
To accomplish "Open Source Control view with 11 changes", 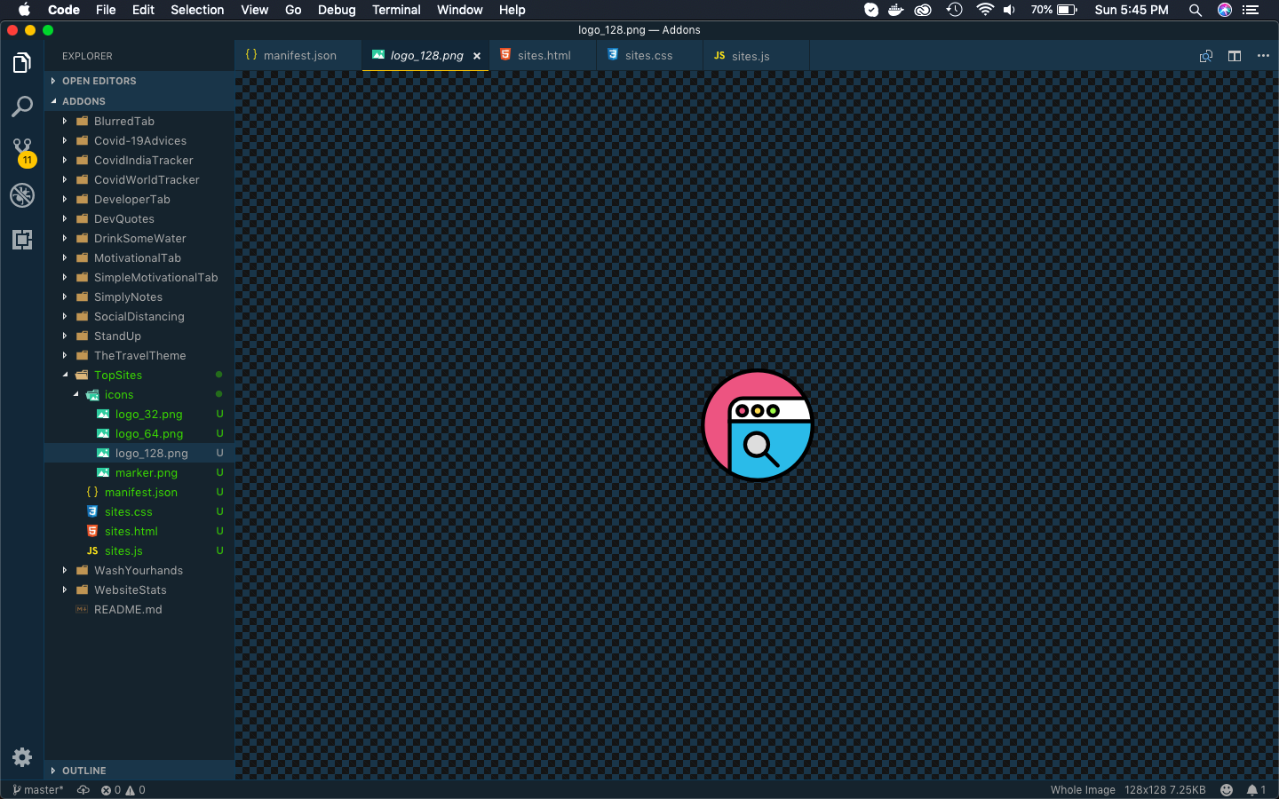I will coord(22,151).
